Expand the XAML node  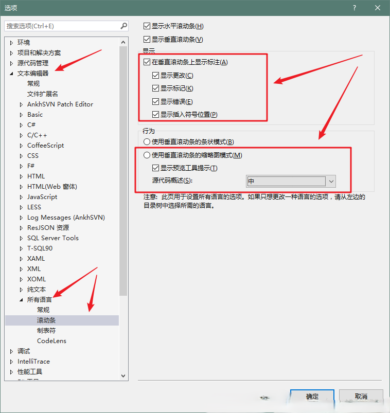[21, 259]
